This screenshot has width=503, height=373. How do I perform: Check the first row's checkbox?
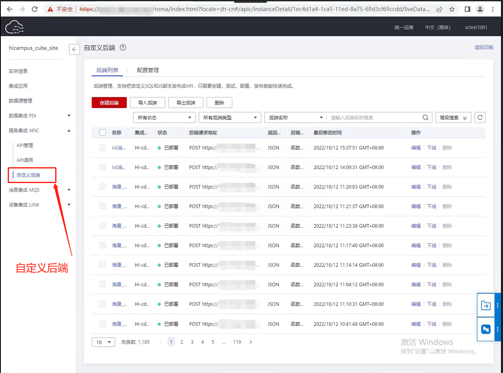tap(103, 148)
